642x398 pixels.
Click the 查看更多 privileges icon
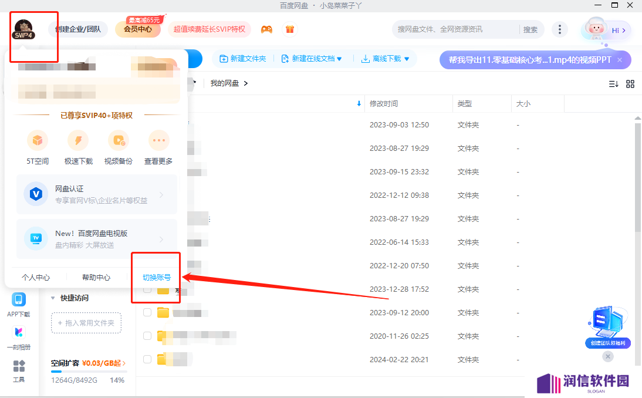click(x=159, y=140)
